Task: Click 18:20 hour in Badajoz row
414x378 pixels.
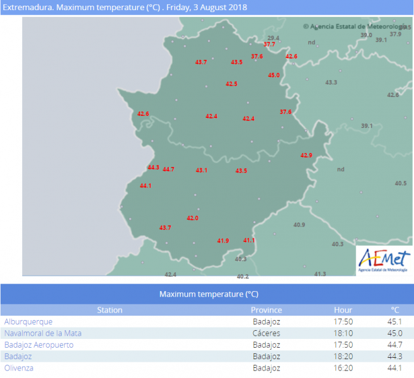Action: click(343, 357)
